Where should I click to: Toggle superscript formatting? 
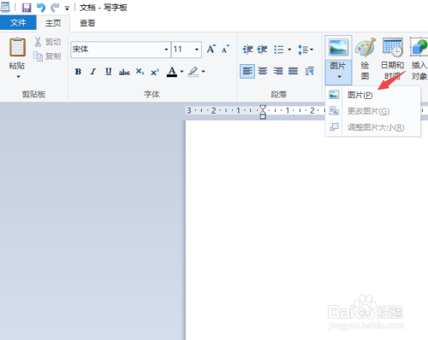coord(155,72)
